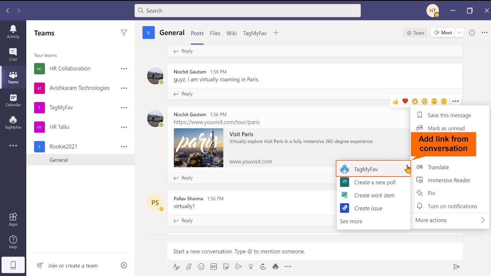Viewport: 491px width, 276px height.
Task: Open more options for Rookie2021 team
Action: click(x=124, y=147)
